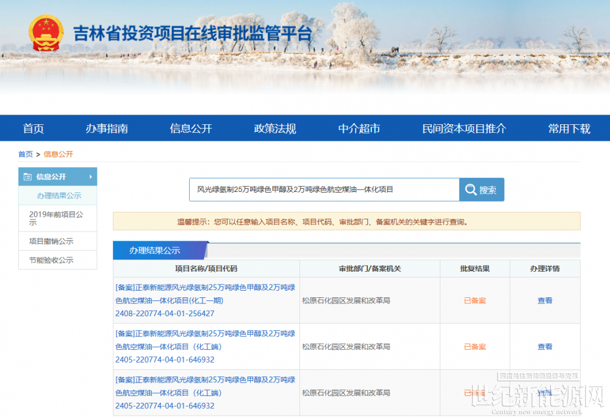This screenshot has height=418, width=610.
Task: Open 民间资本项目推介 navigation item
Action: coord(464,129)
